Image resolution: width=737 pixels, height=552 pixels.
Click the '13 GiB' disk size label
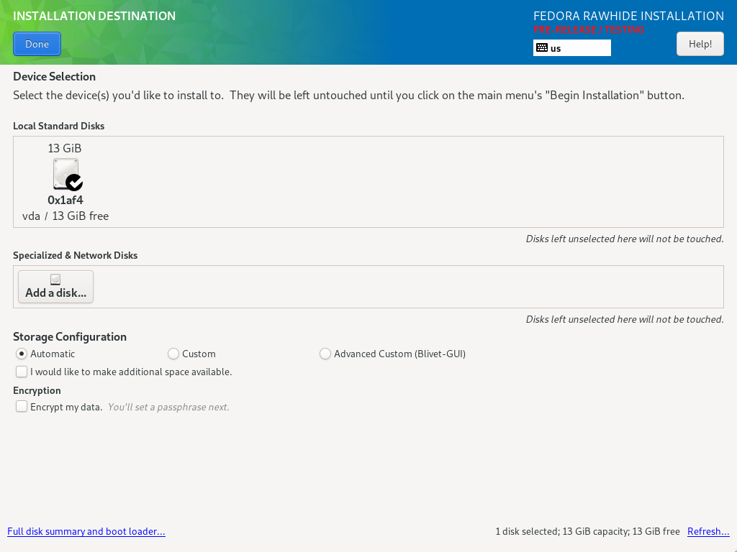coord(65,148)
